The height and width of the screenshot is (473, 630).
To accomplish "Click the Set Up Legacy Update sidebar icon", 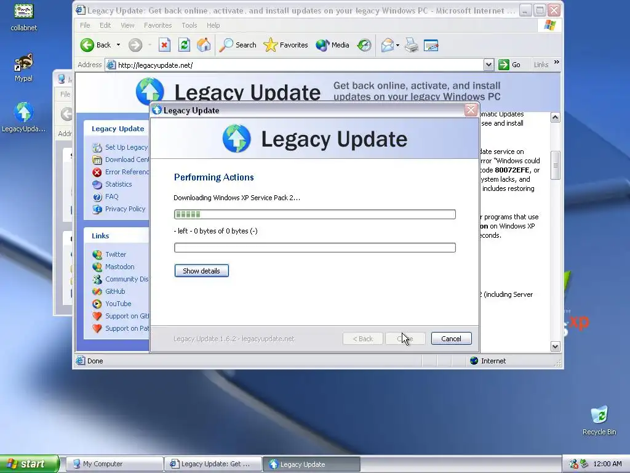I will pos(97,148).
